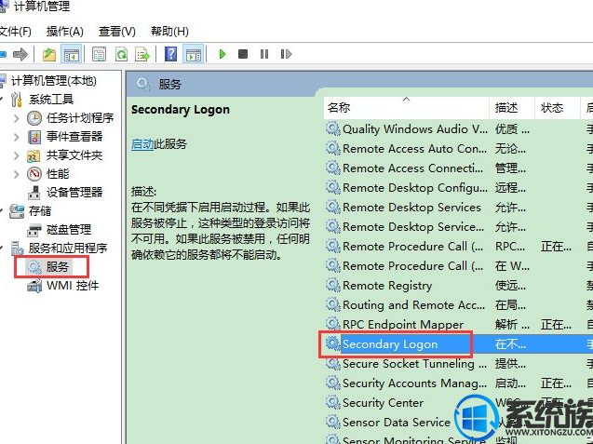Click the 设备管理器 device icon

pos(34,193)
